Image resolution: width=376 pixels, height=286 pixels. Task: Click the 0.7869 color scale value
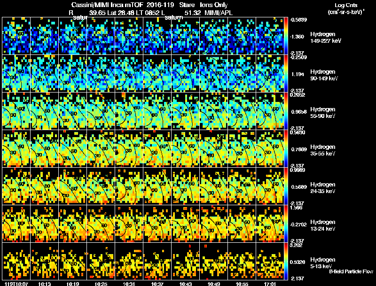(x=299, y=149)
